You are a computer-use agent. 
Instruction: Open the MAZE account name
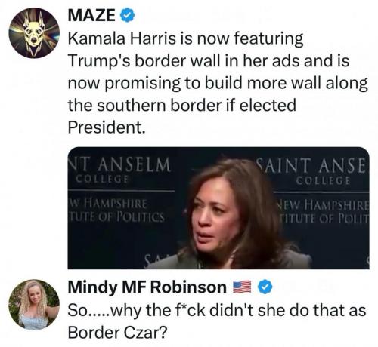(x=91, y=15)
